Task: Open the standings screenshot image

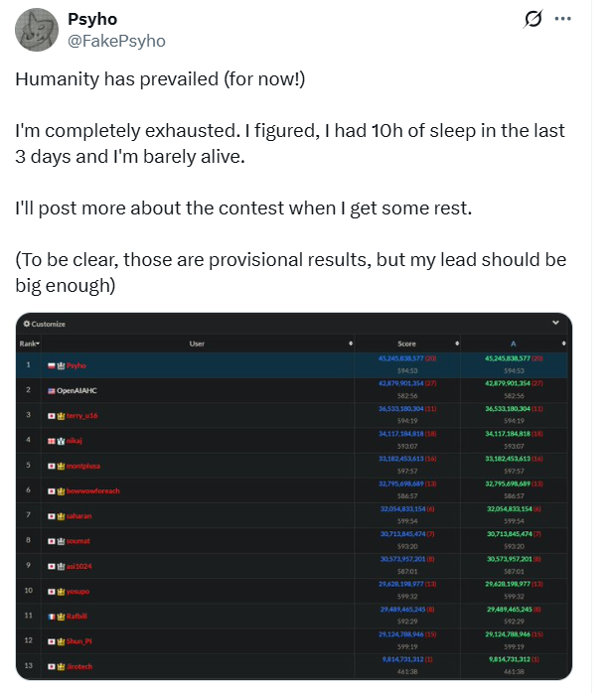Action: [x=294, y=496]
